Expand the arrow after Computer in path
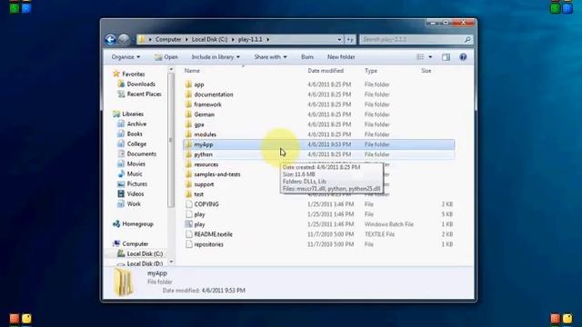Screen dimensions: 582x327 coord(186,39)
